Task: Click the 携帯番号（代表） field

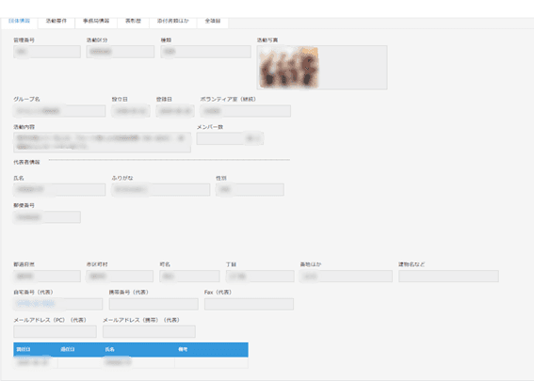Action: 154,304
